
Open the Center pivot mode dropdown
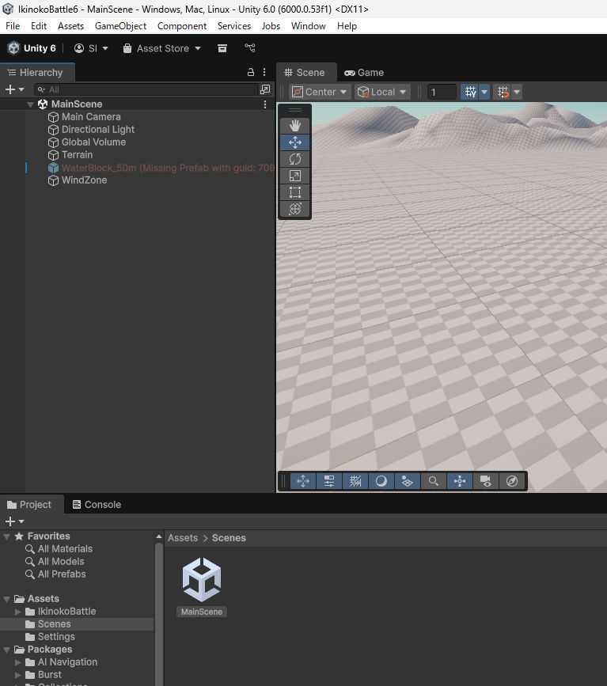point(321,92)
